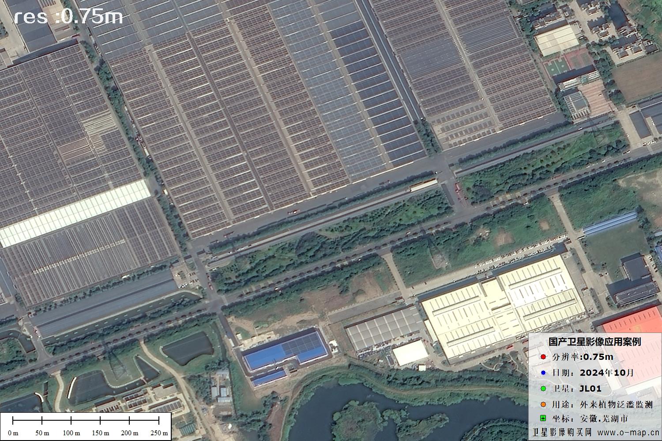Click the 外来植物泛滥监测 usage text

click(616, 404)
